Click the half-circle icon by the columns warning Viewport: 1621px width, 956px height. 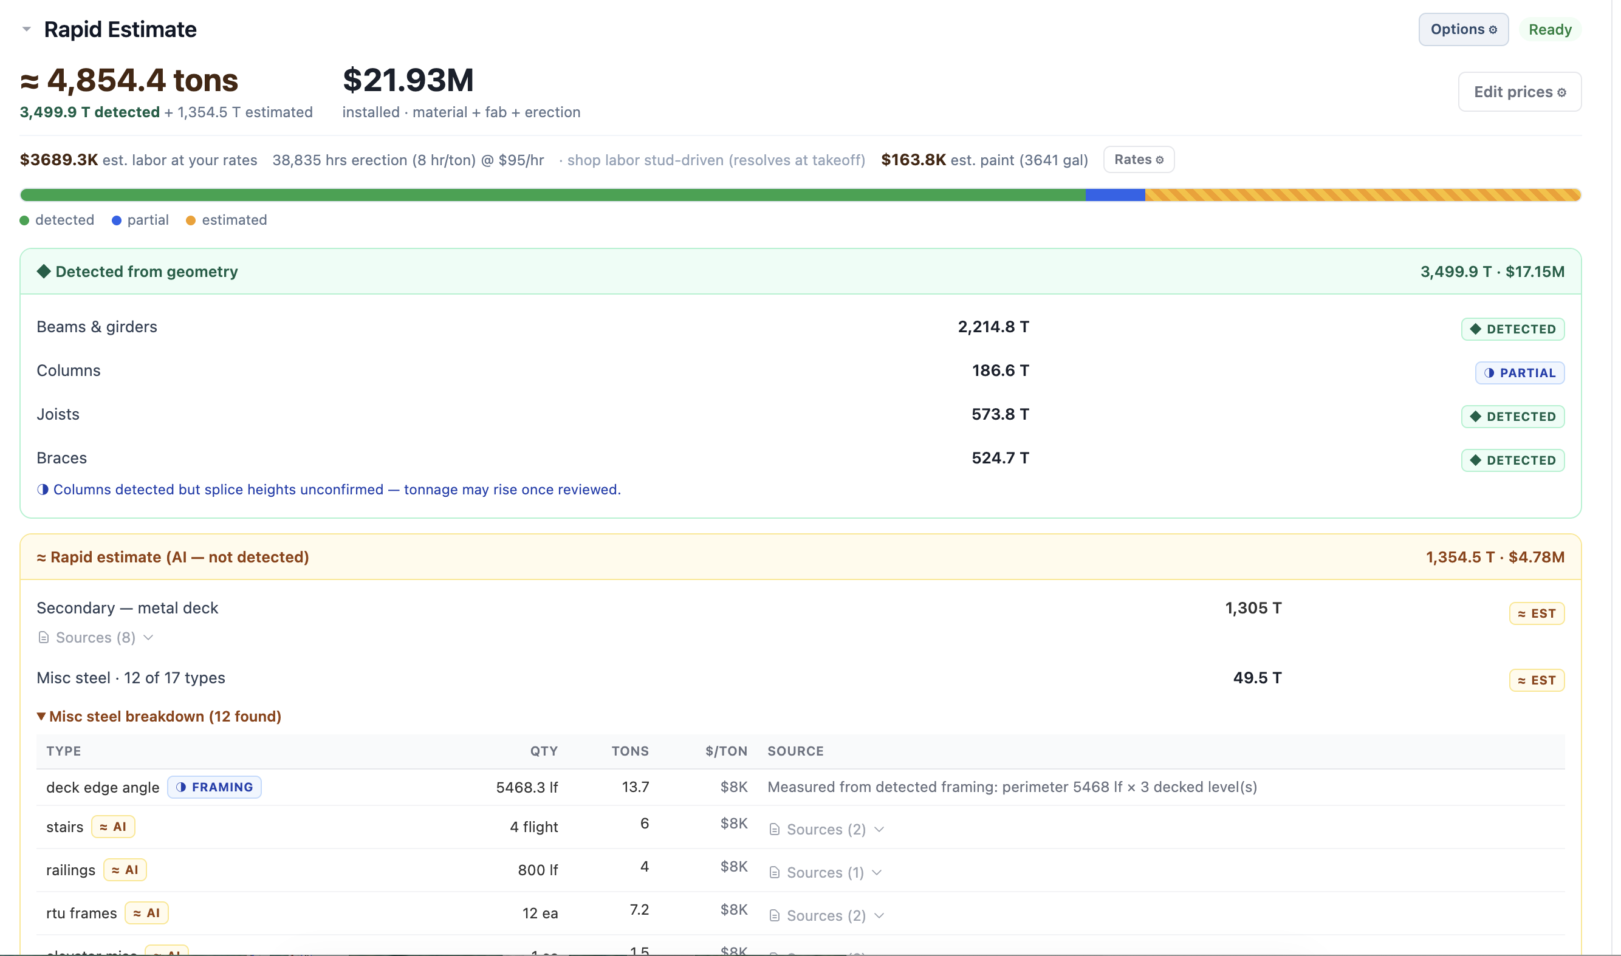click(43, 490)
